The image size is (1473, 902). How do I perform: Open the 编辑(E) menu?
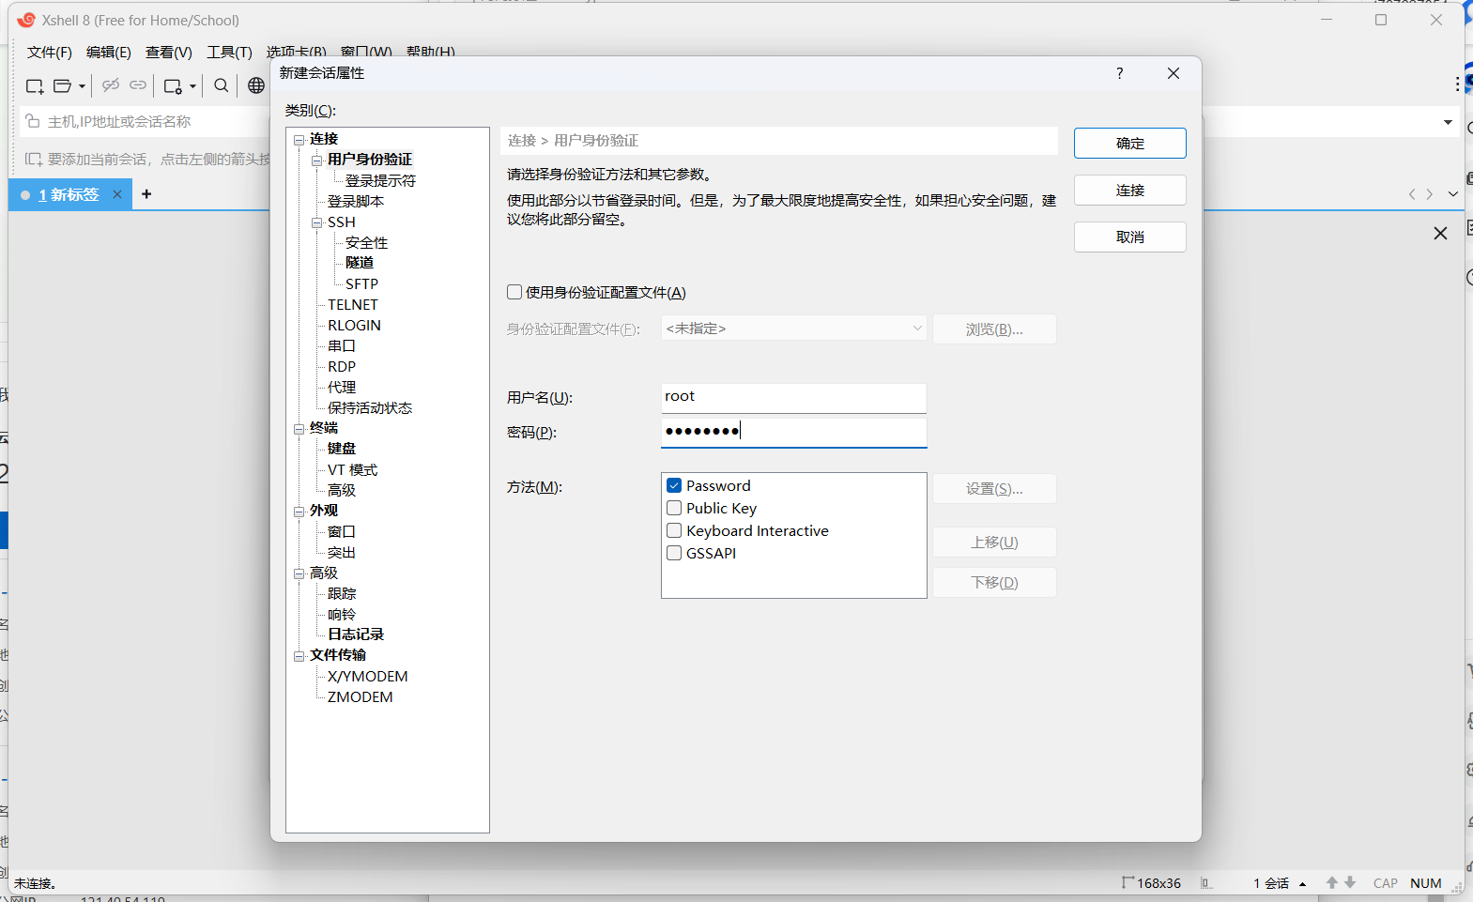[x=109, y=52]
